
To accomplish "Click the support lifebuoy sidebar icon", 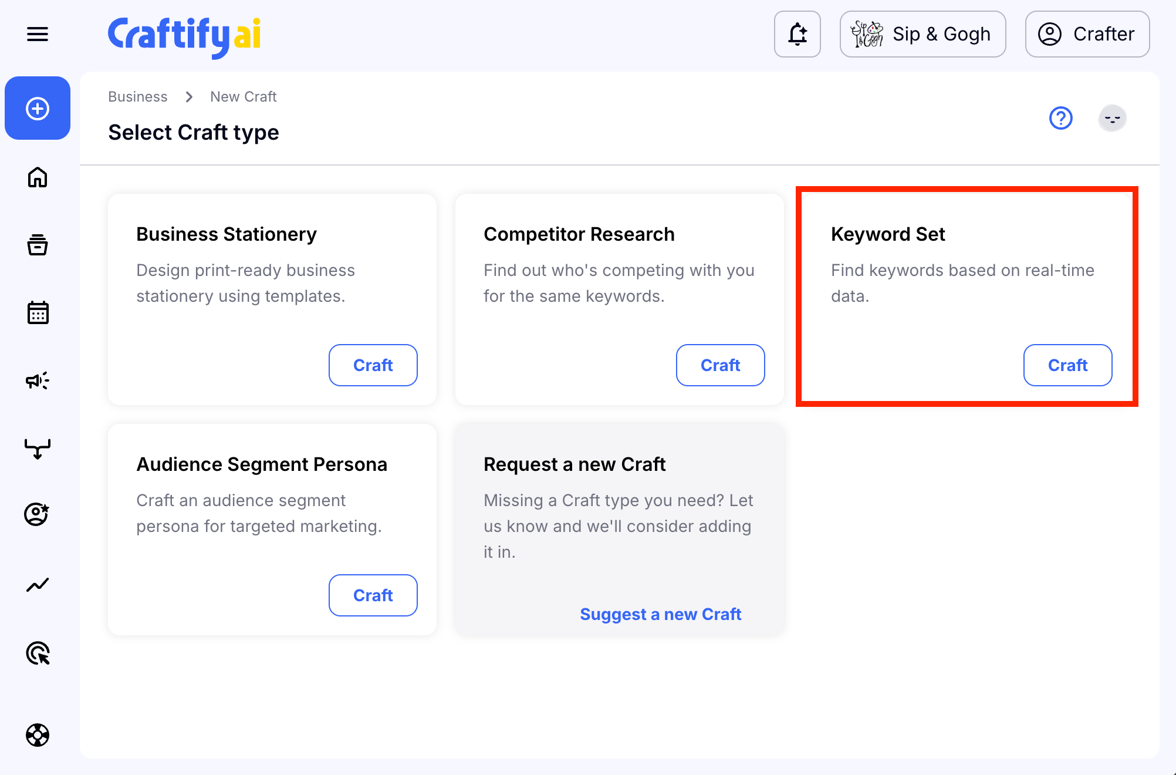I will [38, 735].
